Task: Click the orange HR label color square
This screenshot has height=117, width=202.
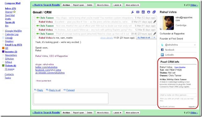Action: (x=3, y=48)
